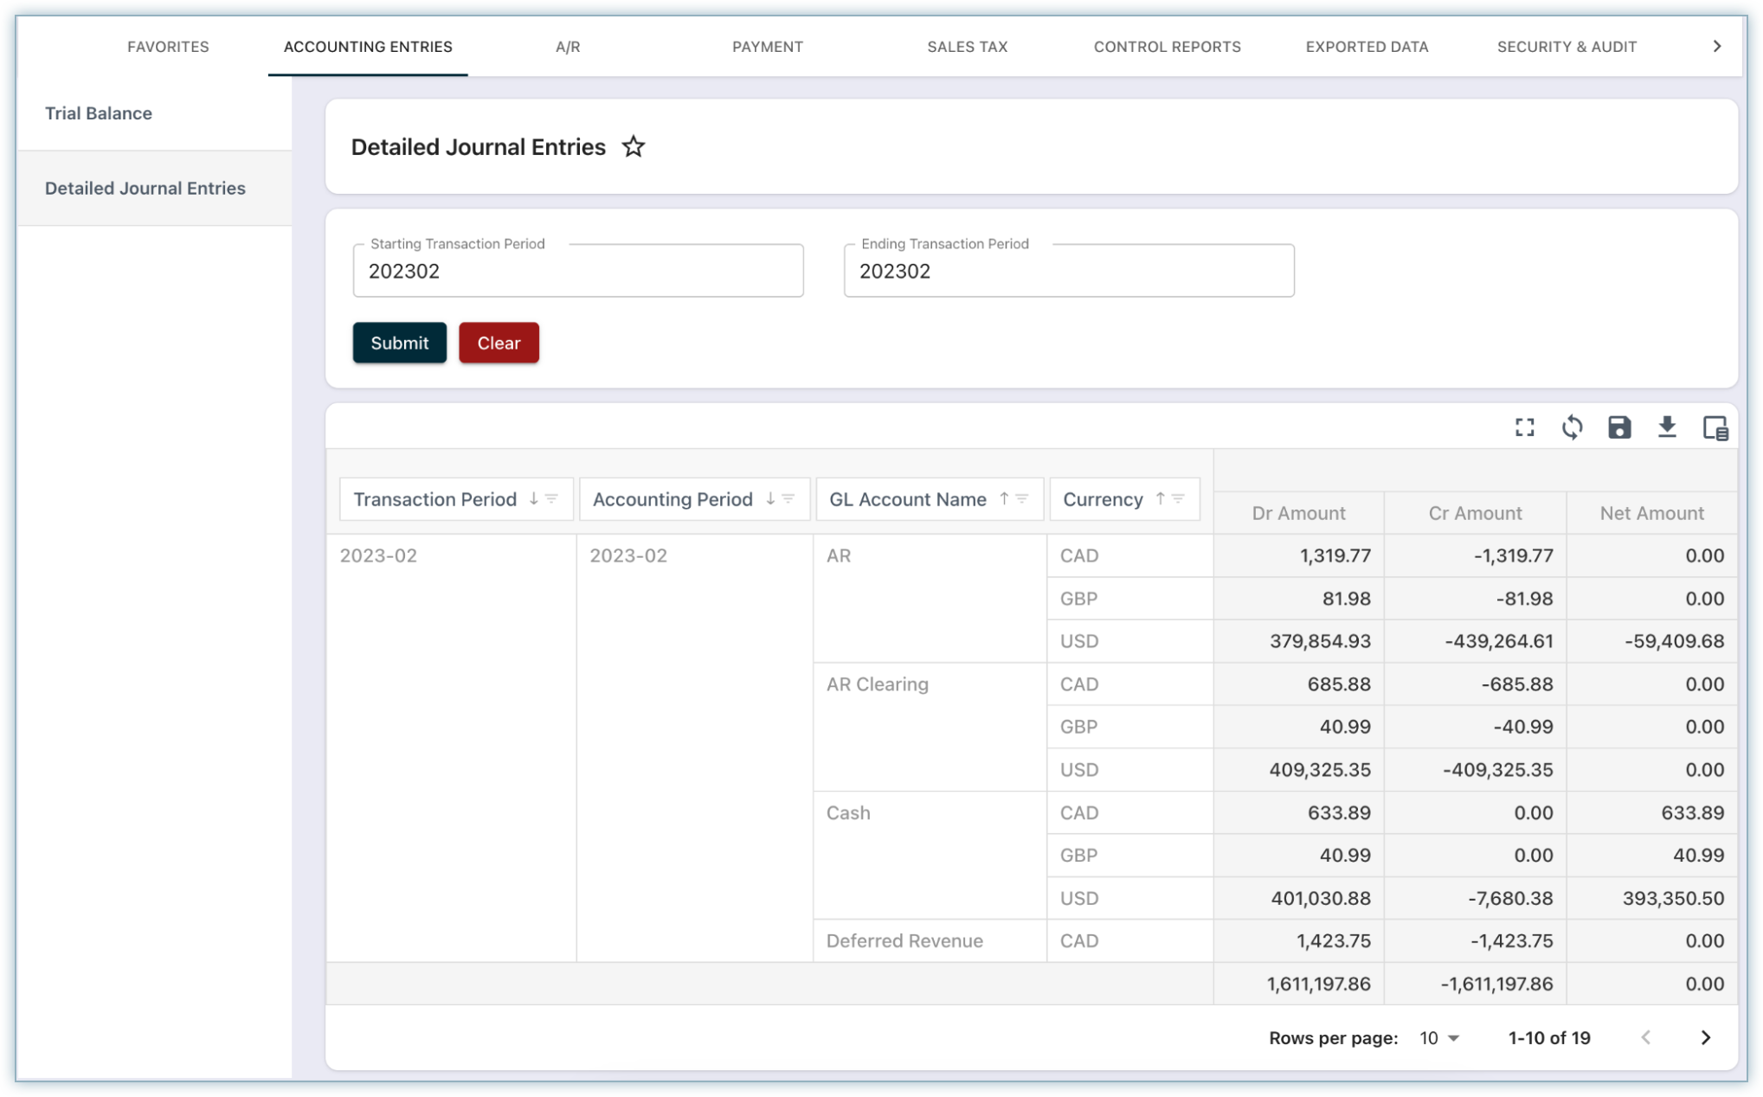This screenshot has height=1097, width=1763.
Task: Favorite the Detailed Journal Entries report star
Action: point(634,147)
